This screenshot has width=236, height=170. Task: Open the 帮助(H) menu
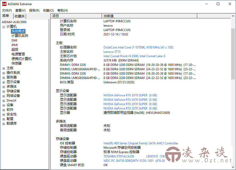[x=63, y=11]
